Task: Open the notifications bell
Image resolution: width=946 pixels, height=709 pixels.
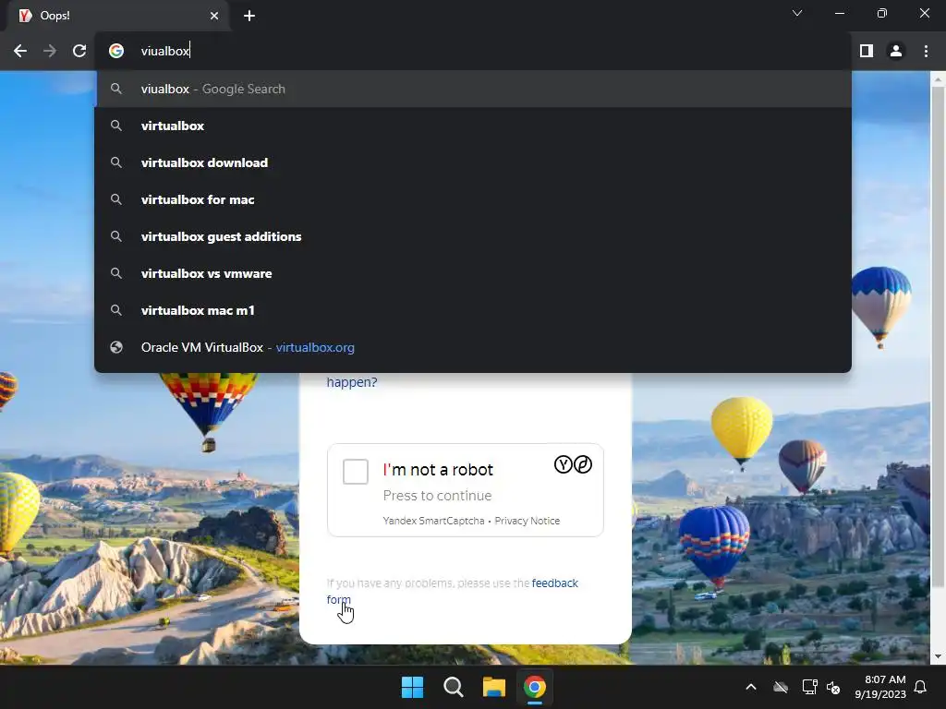Action: 921,687
